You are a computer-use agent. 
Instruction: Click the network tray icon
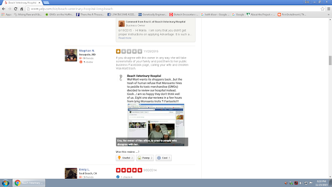[306, 183]
